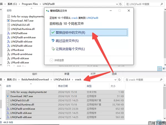Sort crack window by 修改日期 column

[63, 86]
